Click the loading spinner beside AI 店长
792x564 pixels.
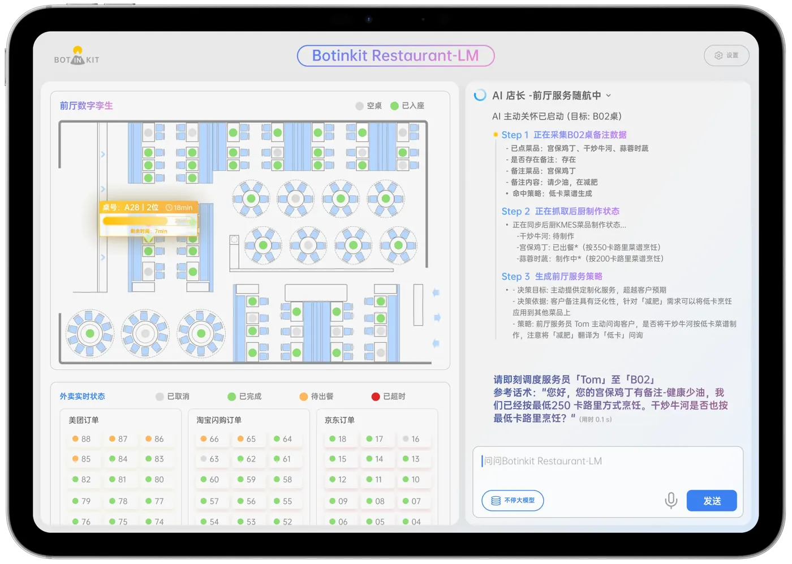[480, 95]
